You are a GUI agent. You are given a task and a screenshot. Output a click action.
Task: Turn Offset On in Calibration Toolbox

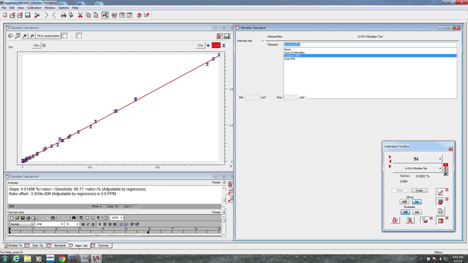pos(416,202)
